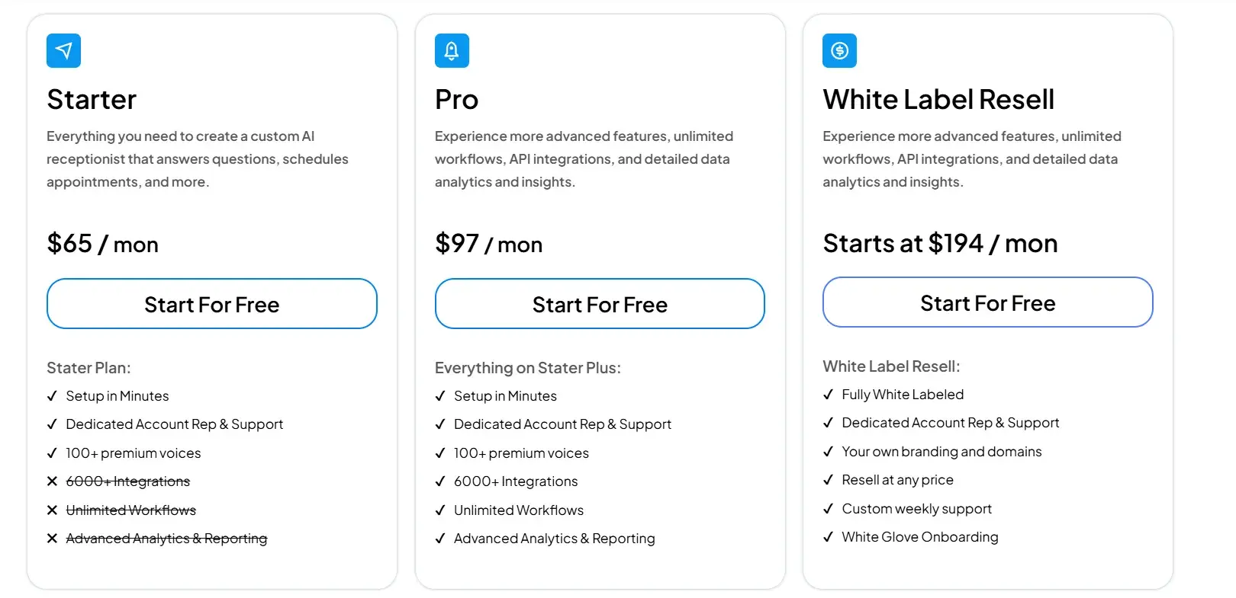Click Start For Free under Starter plan
The height and width of the screenshot is (598, 1236).
click(211, 304)
